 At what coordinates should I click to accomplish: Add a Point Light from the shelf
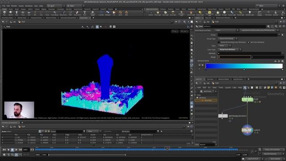tap(158, 13)
